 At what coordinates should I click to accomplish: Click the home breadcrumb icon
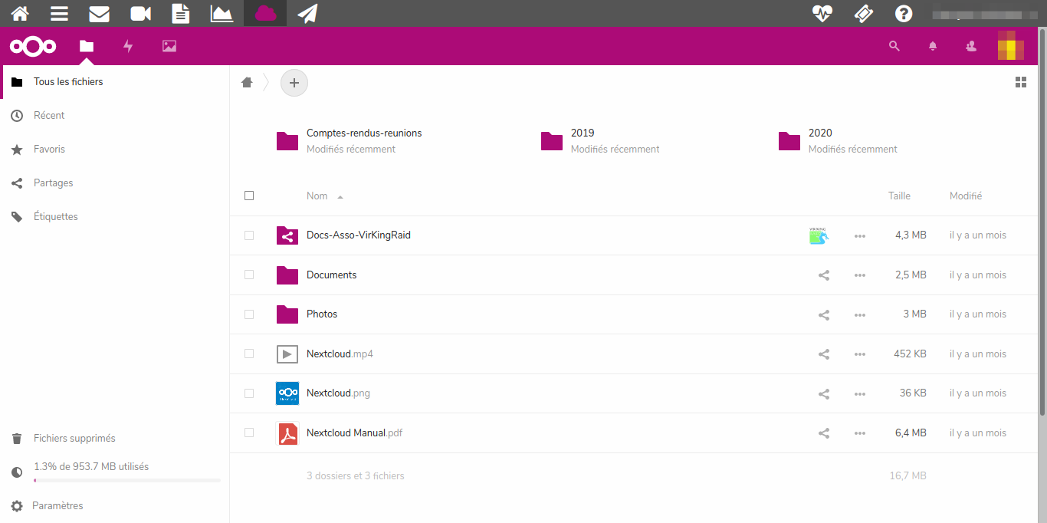tap(247, 82)
